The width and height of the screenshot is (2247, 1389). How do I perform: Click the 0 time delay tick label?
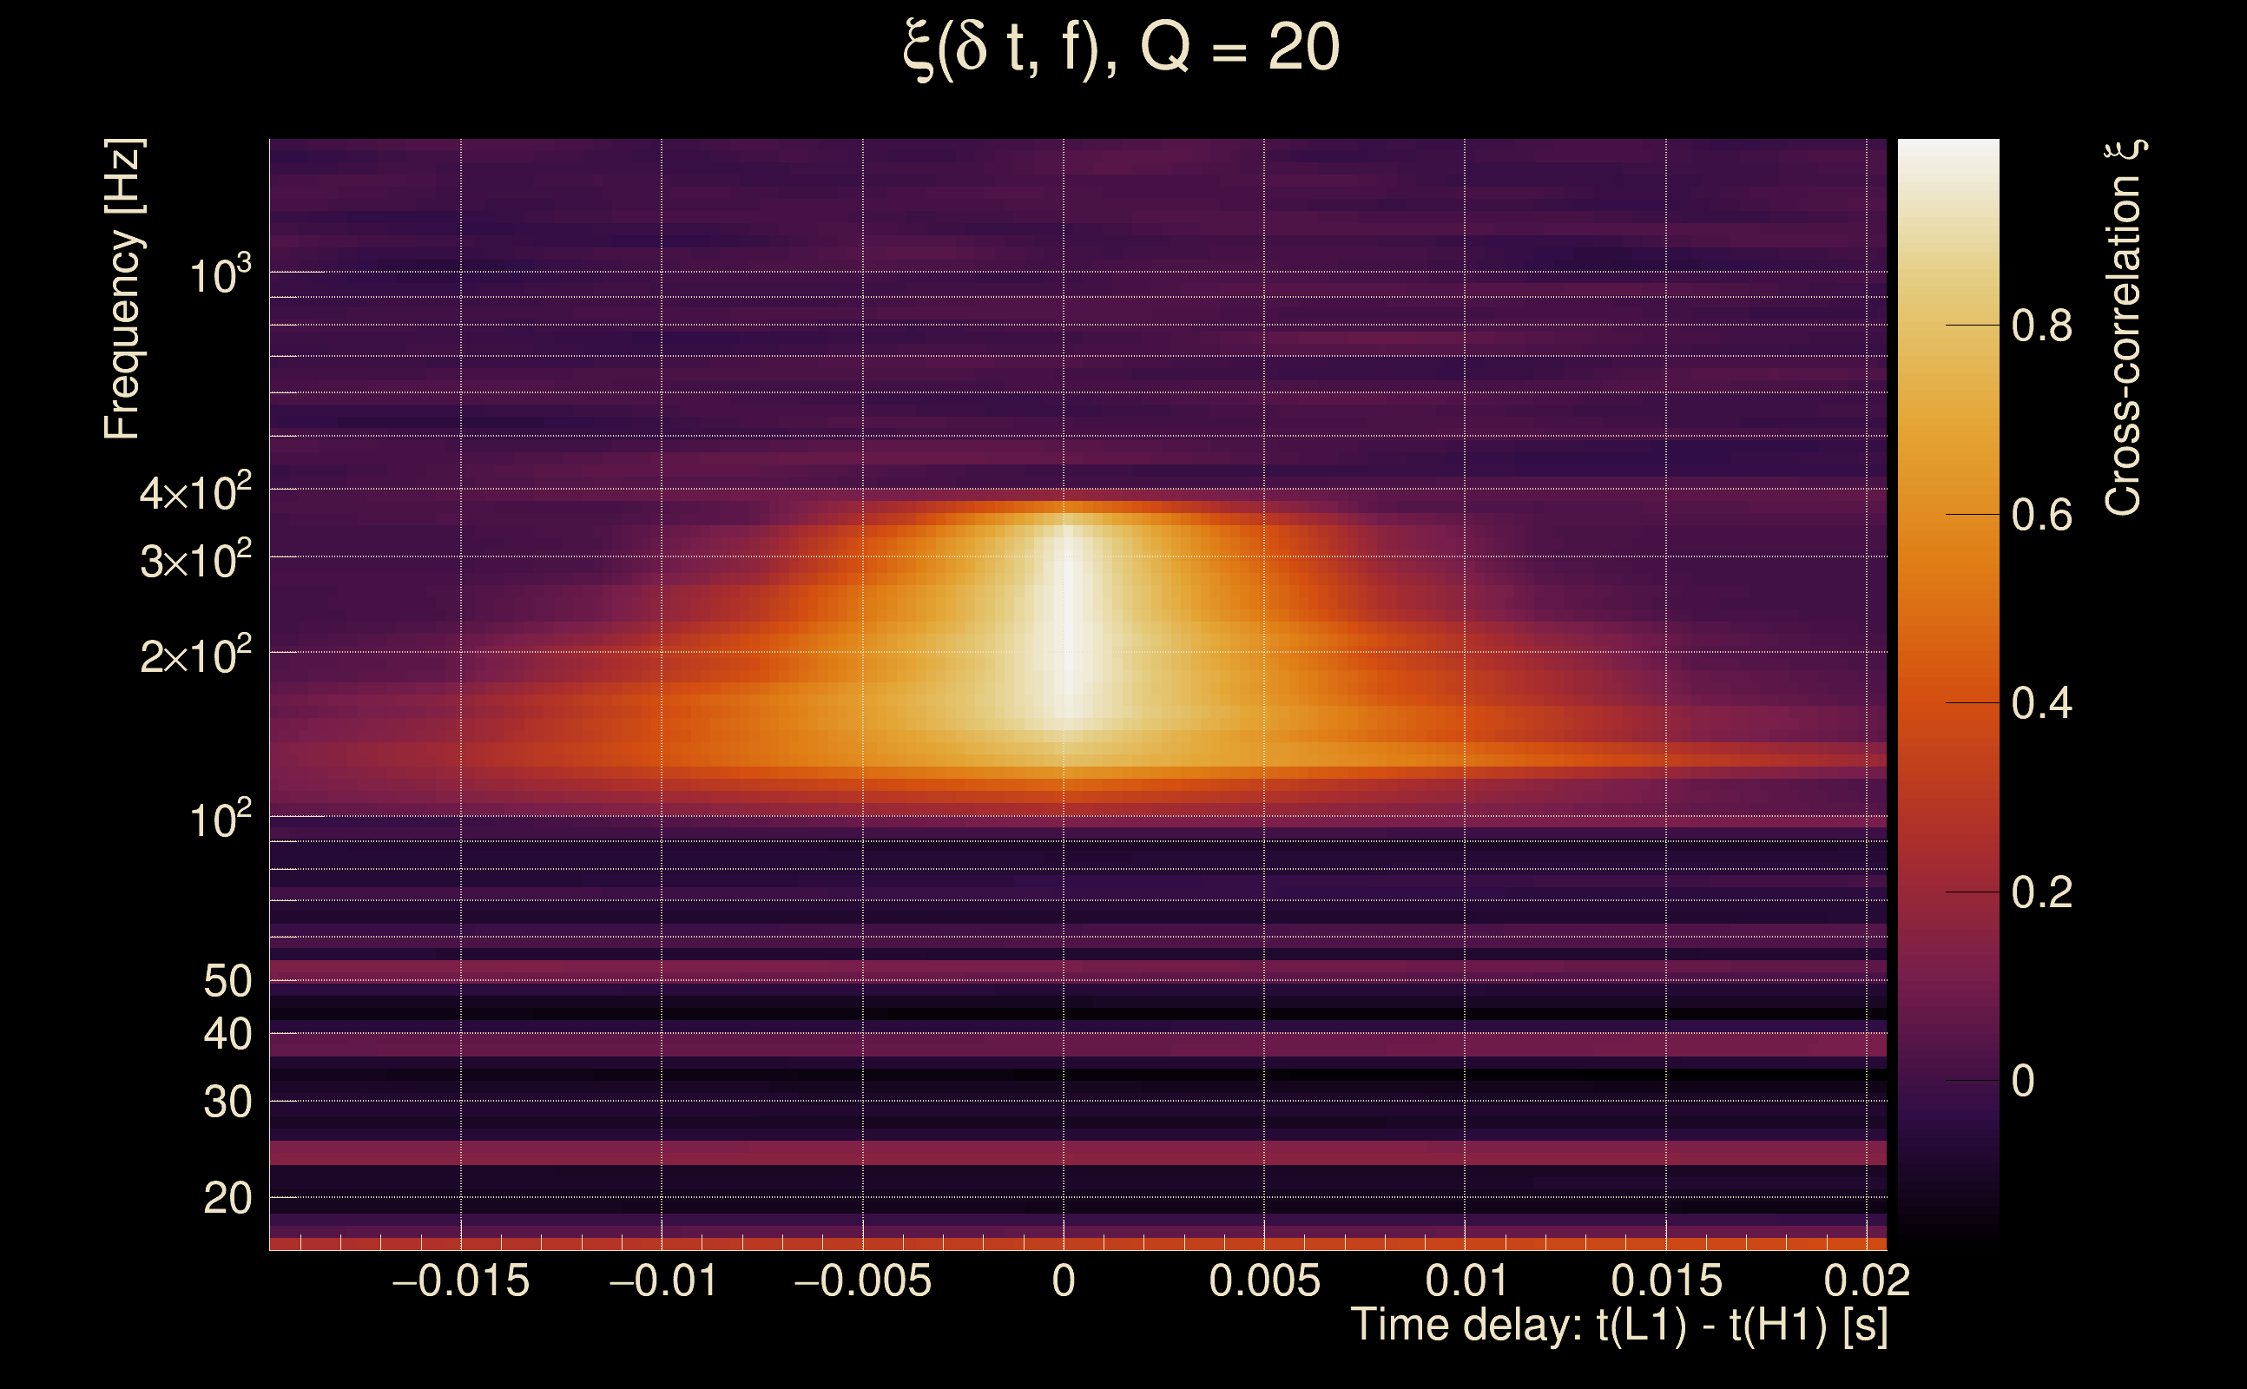1063,1281
